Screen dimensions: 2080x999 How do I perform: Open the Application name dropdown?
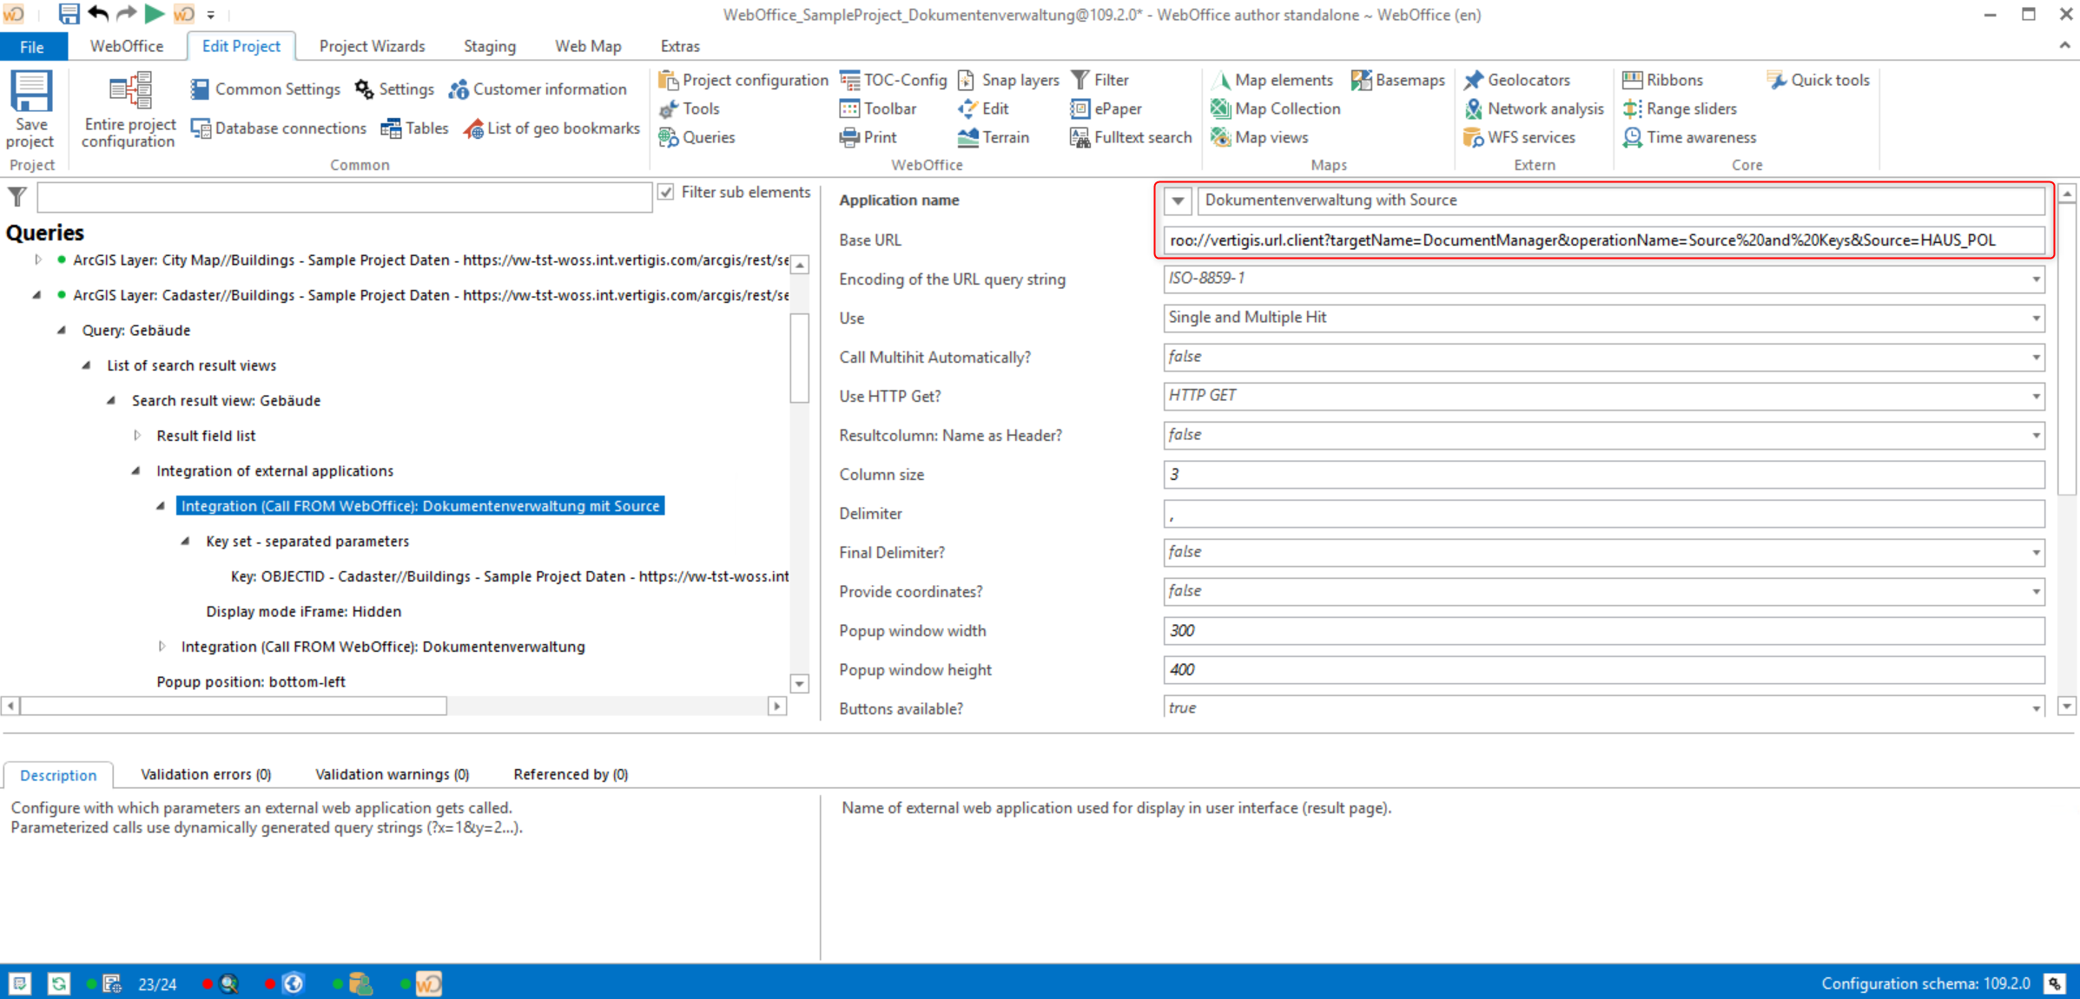click(x=1177, y=200)
